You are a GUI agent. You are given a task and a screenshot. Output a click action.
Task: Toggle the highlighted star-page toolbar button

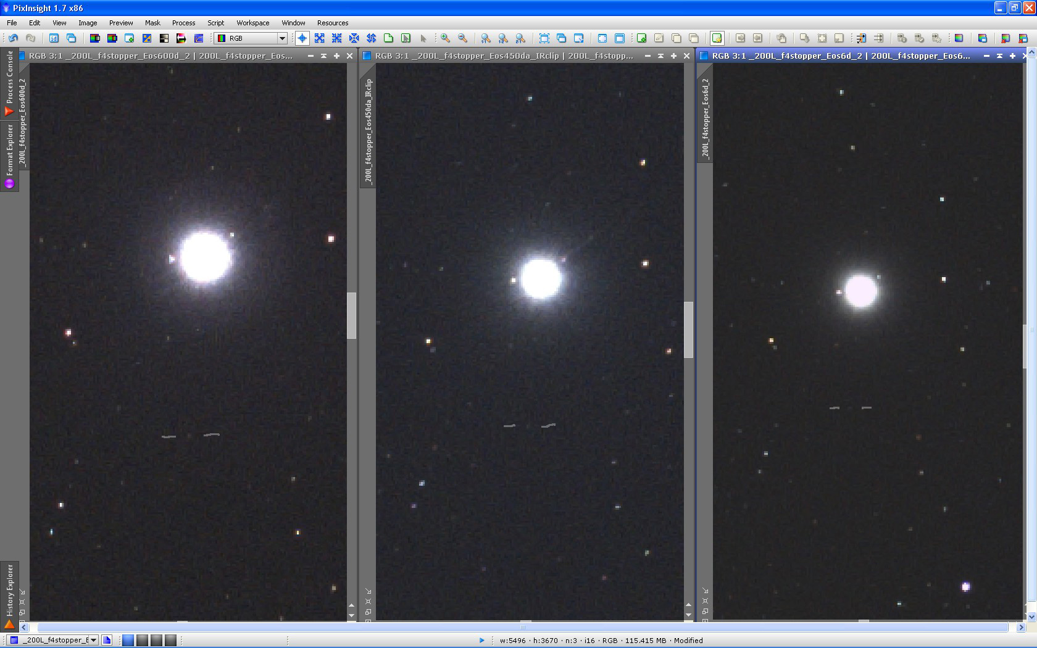[717, 38]
